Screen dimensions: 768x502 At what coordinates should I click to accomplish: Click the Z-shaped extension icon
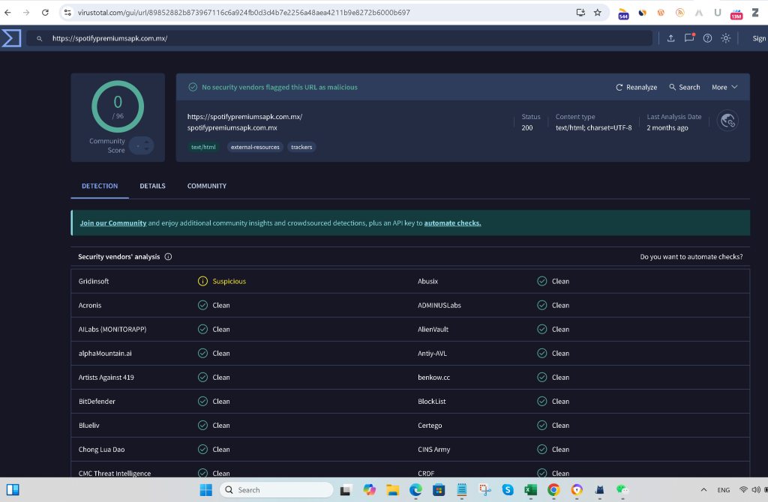point(755,13)
